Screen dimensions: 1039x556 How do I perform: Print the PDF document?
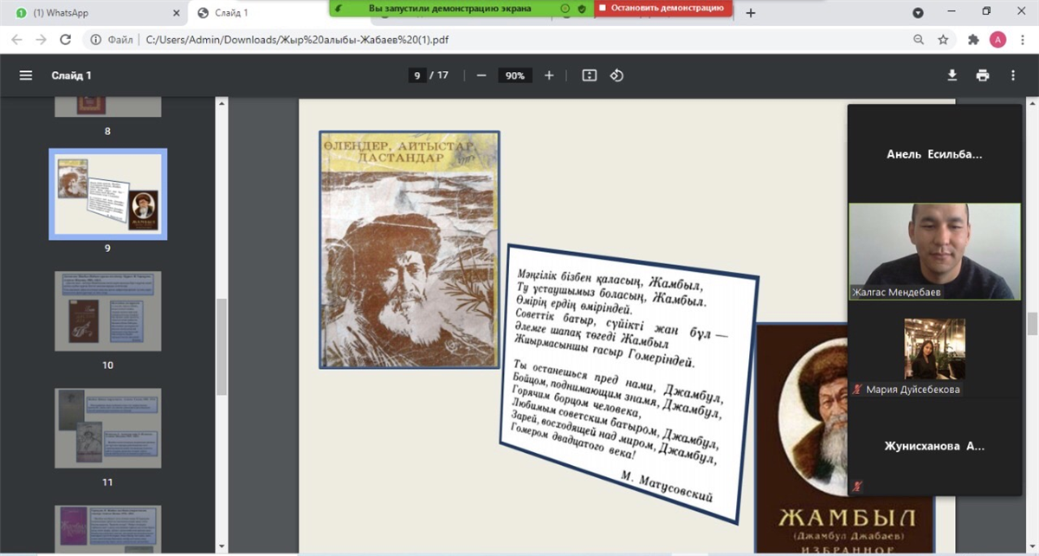tap(983, 75)
